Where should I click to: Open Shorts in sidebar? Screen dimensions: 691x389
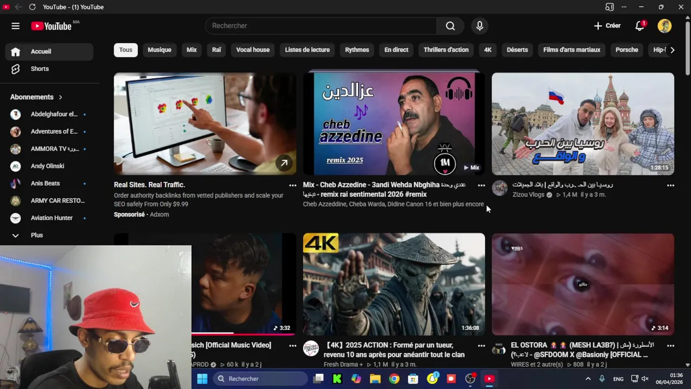(x=49, y=69)
